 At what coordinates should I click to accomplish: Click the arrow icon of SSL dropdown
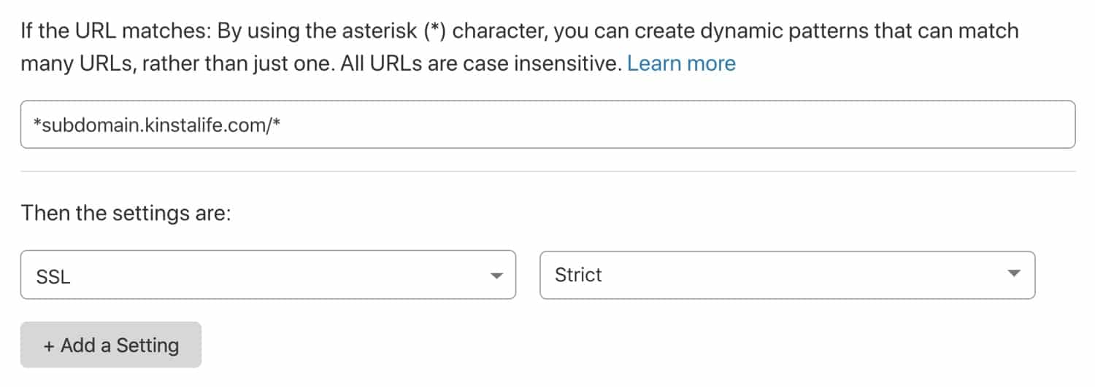point(496,275)
